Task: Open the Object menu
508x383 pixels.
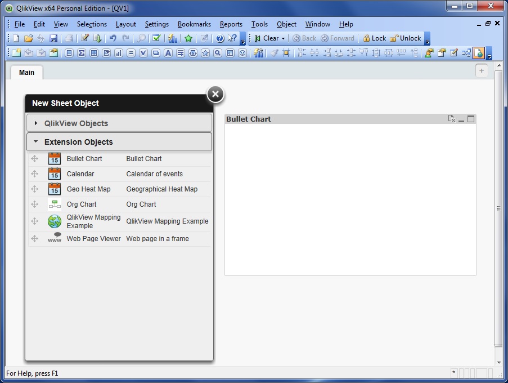Action: (286, 24)
